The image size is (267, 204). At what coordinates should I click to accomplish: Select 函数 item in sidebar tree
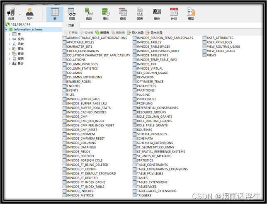coord(18,44)
